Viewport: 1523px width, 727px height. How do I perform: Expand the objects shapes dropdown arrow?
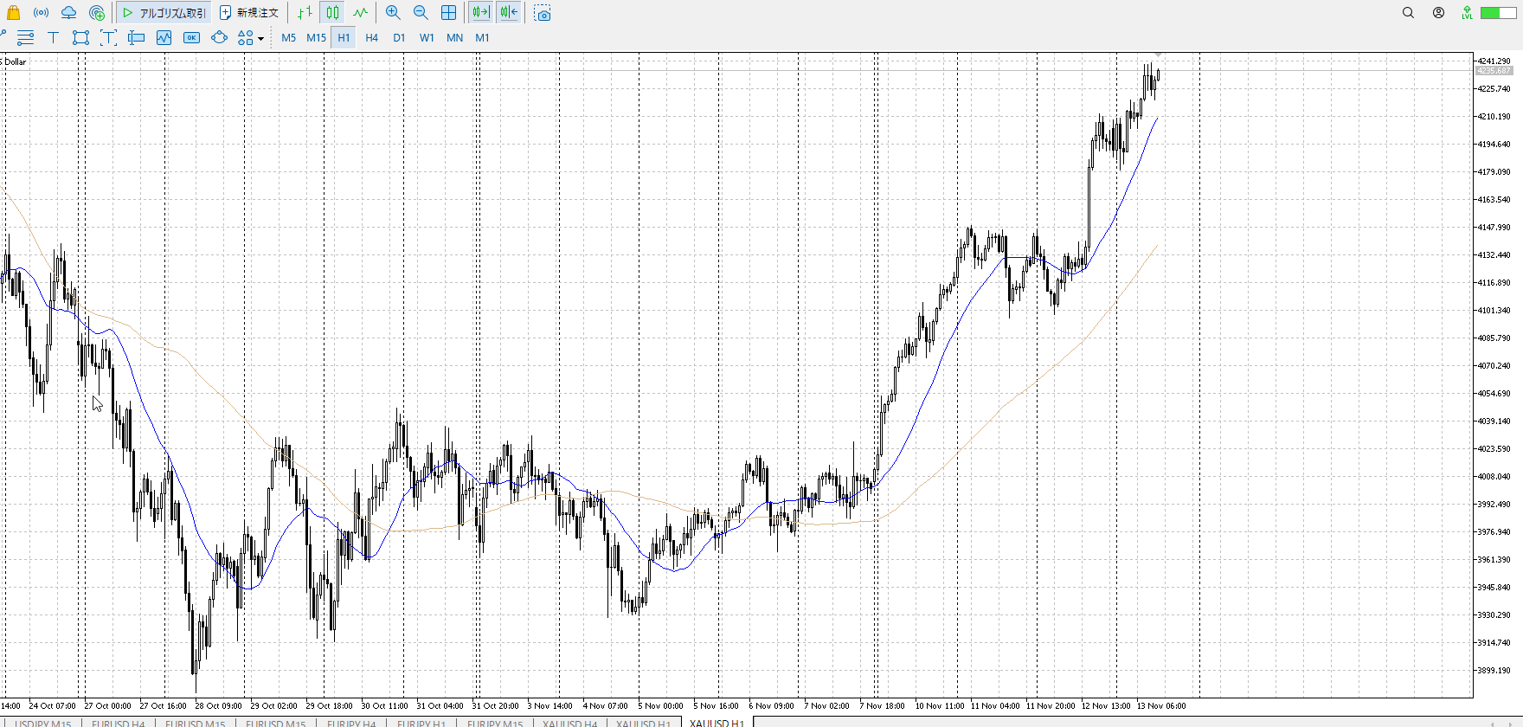(260, 38)
